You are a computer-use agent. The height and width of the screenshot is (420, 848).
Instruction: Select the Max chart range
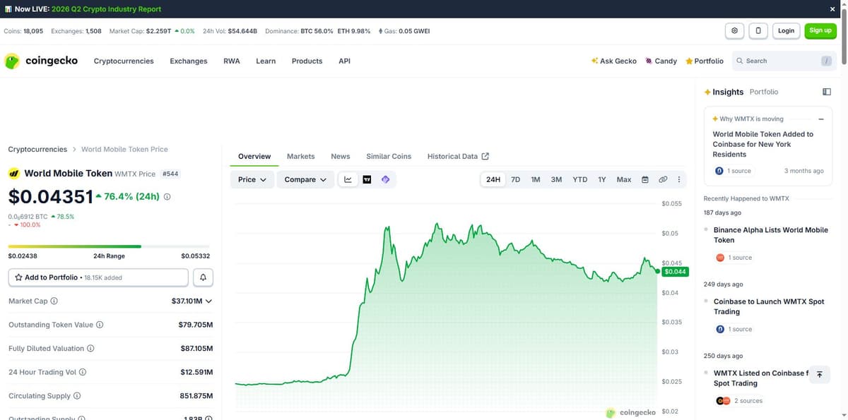pos(624,179)
